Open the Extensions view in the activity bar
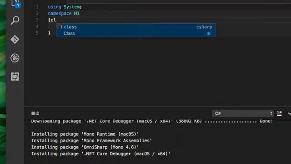 click(15, 77)
